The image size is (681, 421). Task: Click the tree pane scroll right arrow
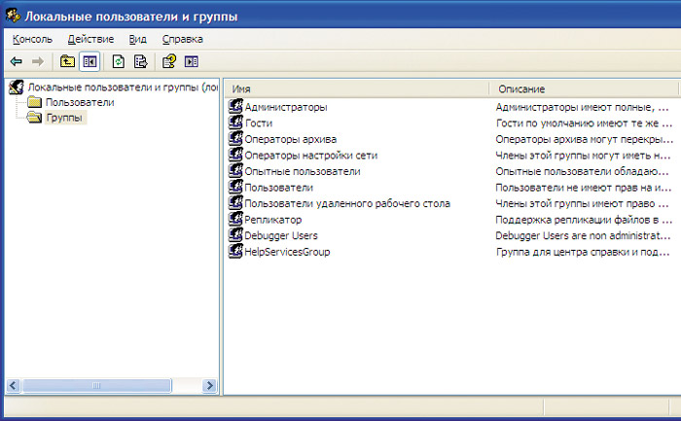tap(210, 385)
